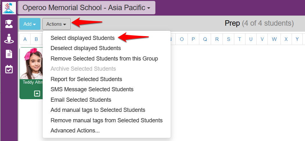305x141 pixels.
Task: Filter students by letter V
Action: [262, 39]
